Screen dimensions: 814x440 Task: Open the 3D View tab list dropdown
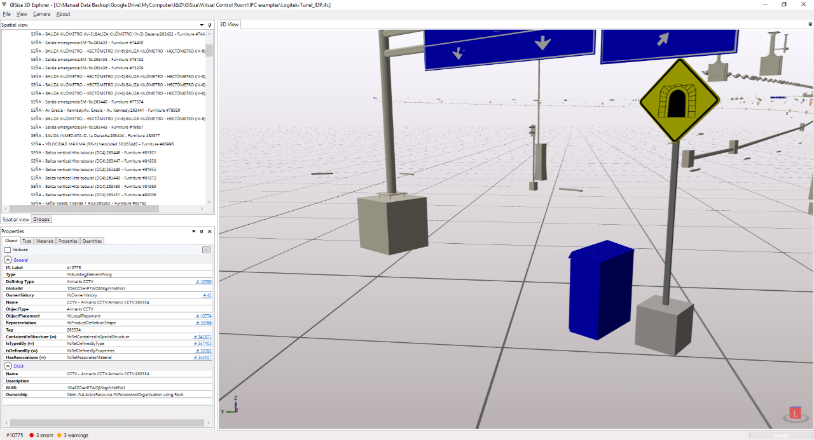pyautogui.click(x=810, y=25)
